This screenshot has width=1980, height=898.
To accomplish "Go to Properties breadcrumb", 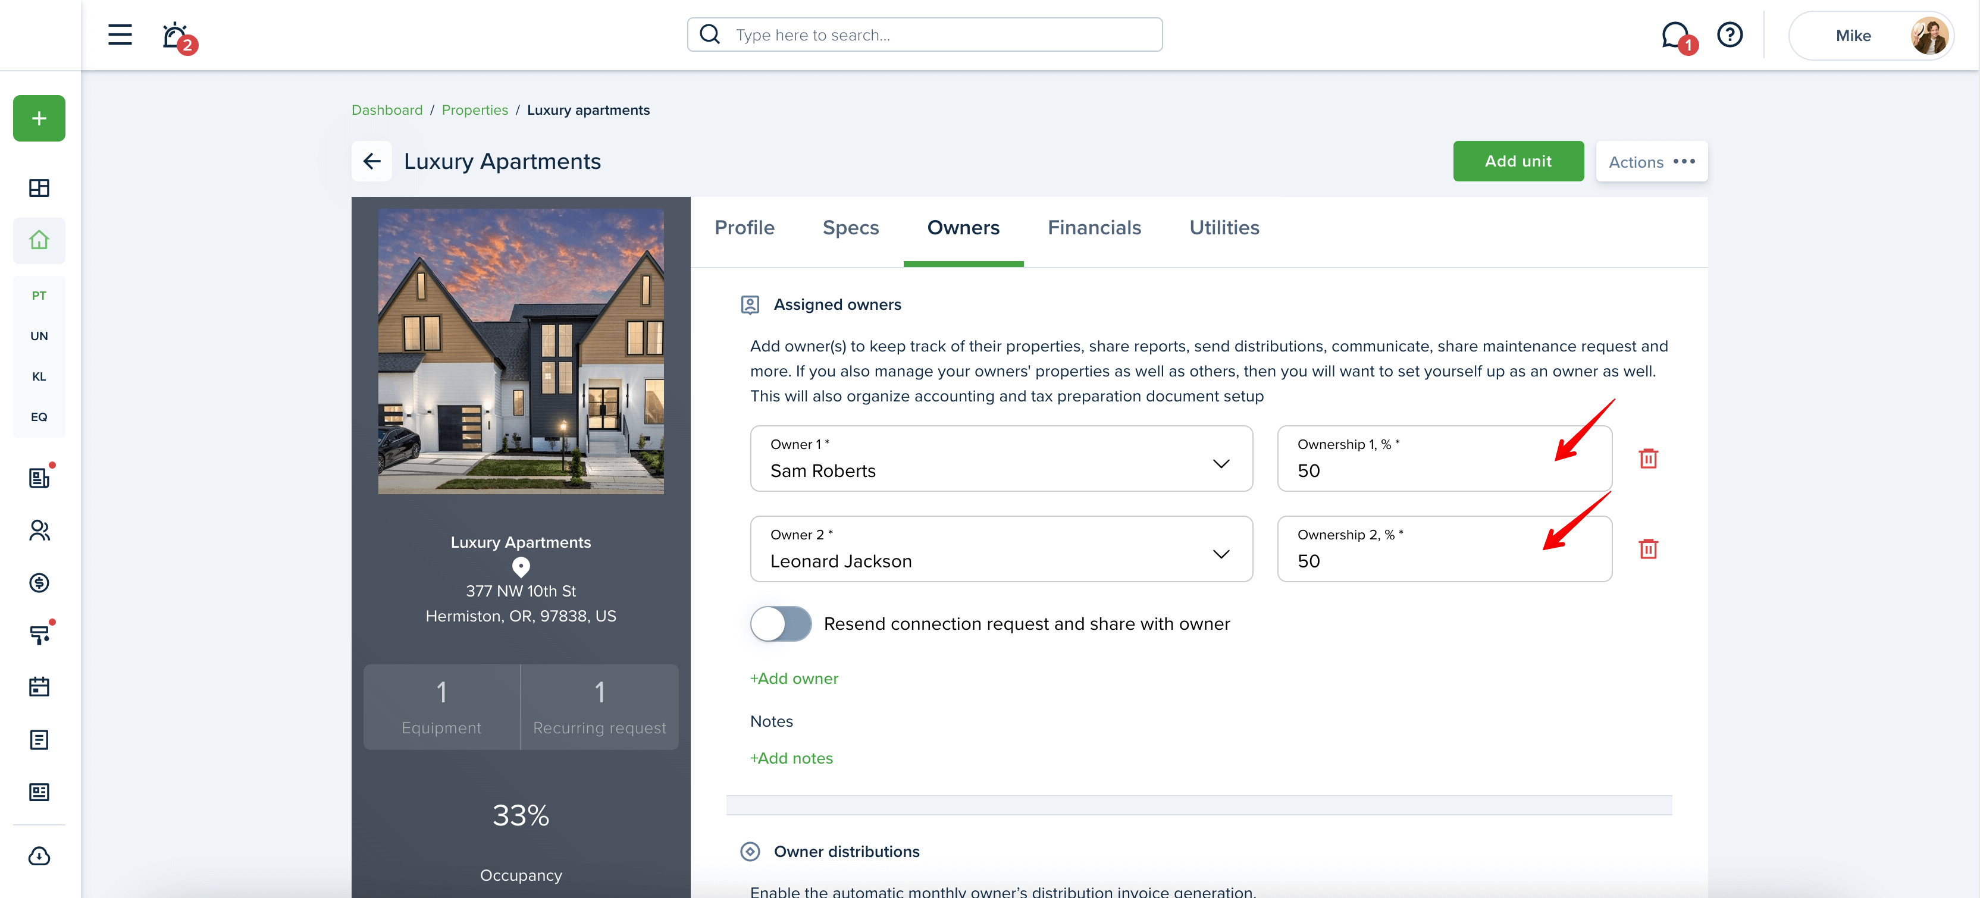I will [x=474, y=110].
